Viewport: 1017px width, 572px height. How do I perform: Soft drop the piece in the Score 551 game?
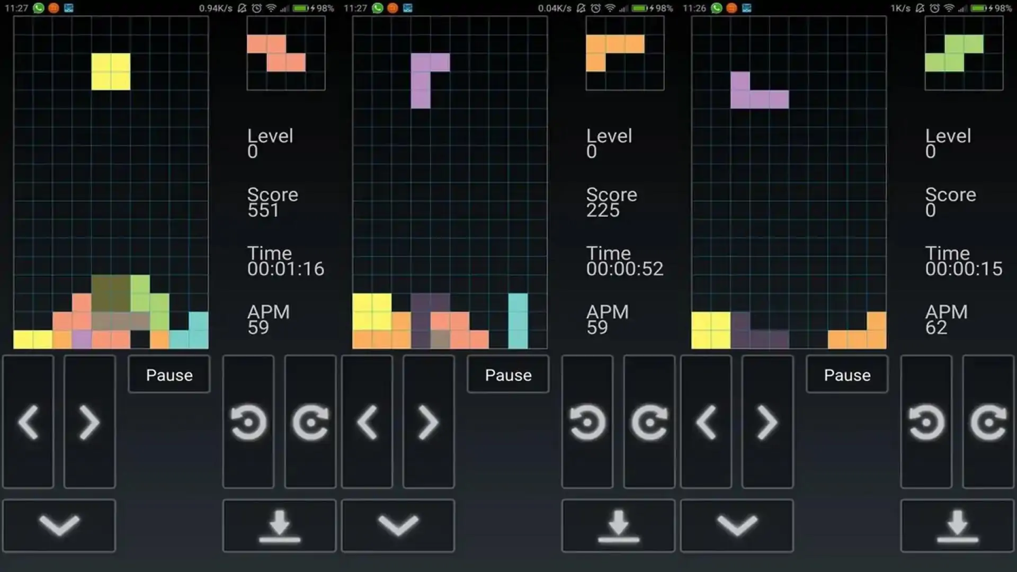pyautogui.click(x=59, y=525)
